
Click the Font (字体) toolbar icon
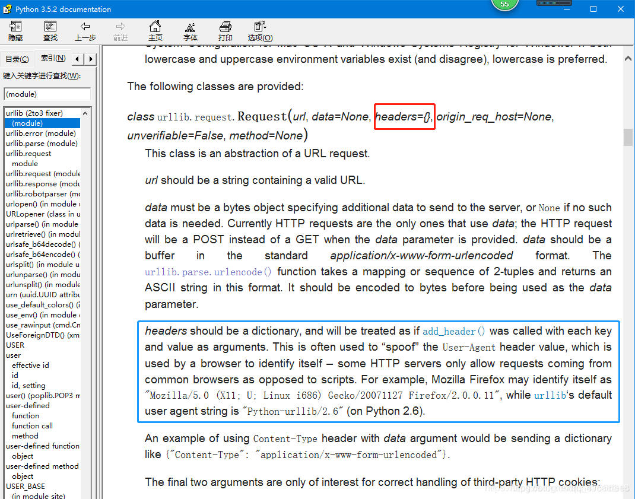point(190,31)
